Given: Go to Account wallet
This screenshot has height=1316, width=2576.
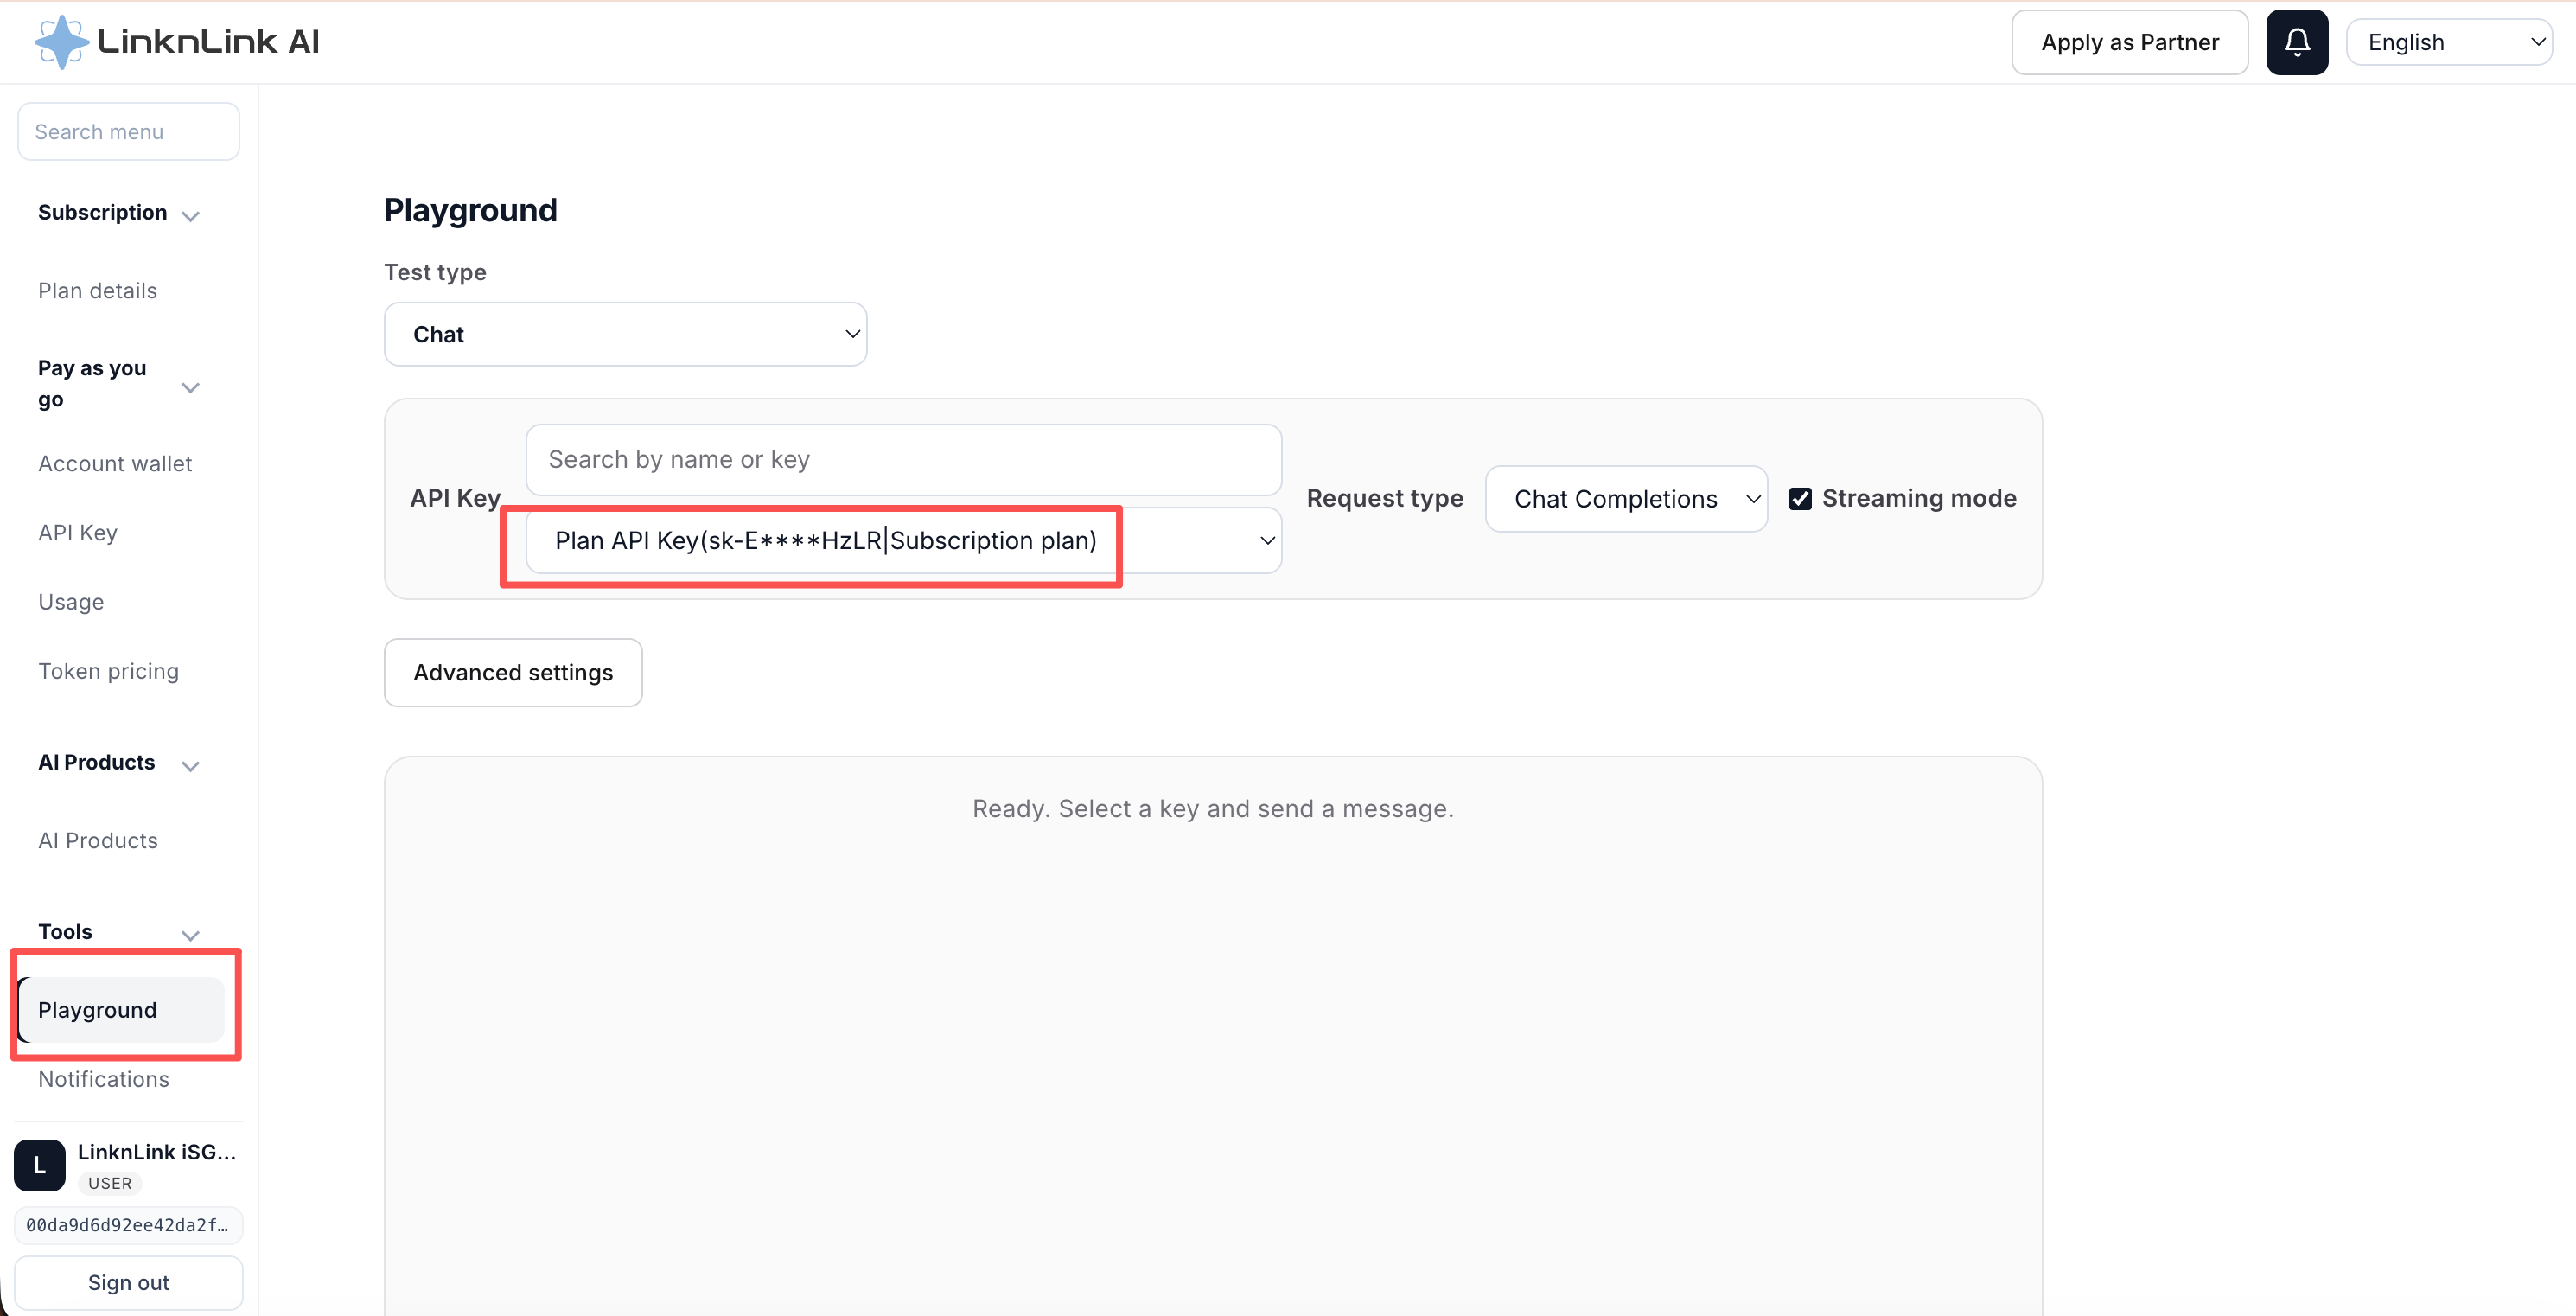Looking at the screenshot, I should (115, 464).
